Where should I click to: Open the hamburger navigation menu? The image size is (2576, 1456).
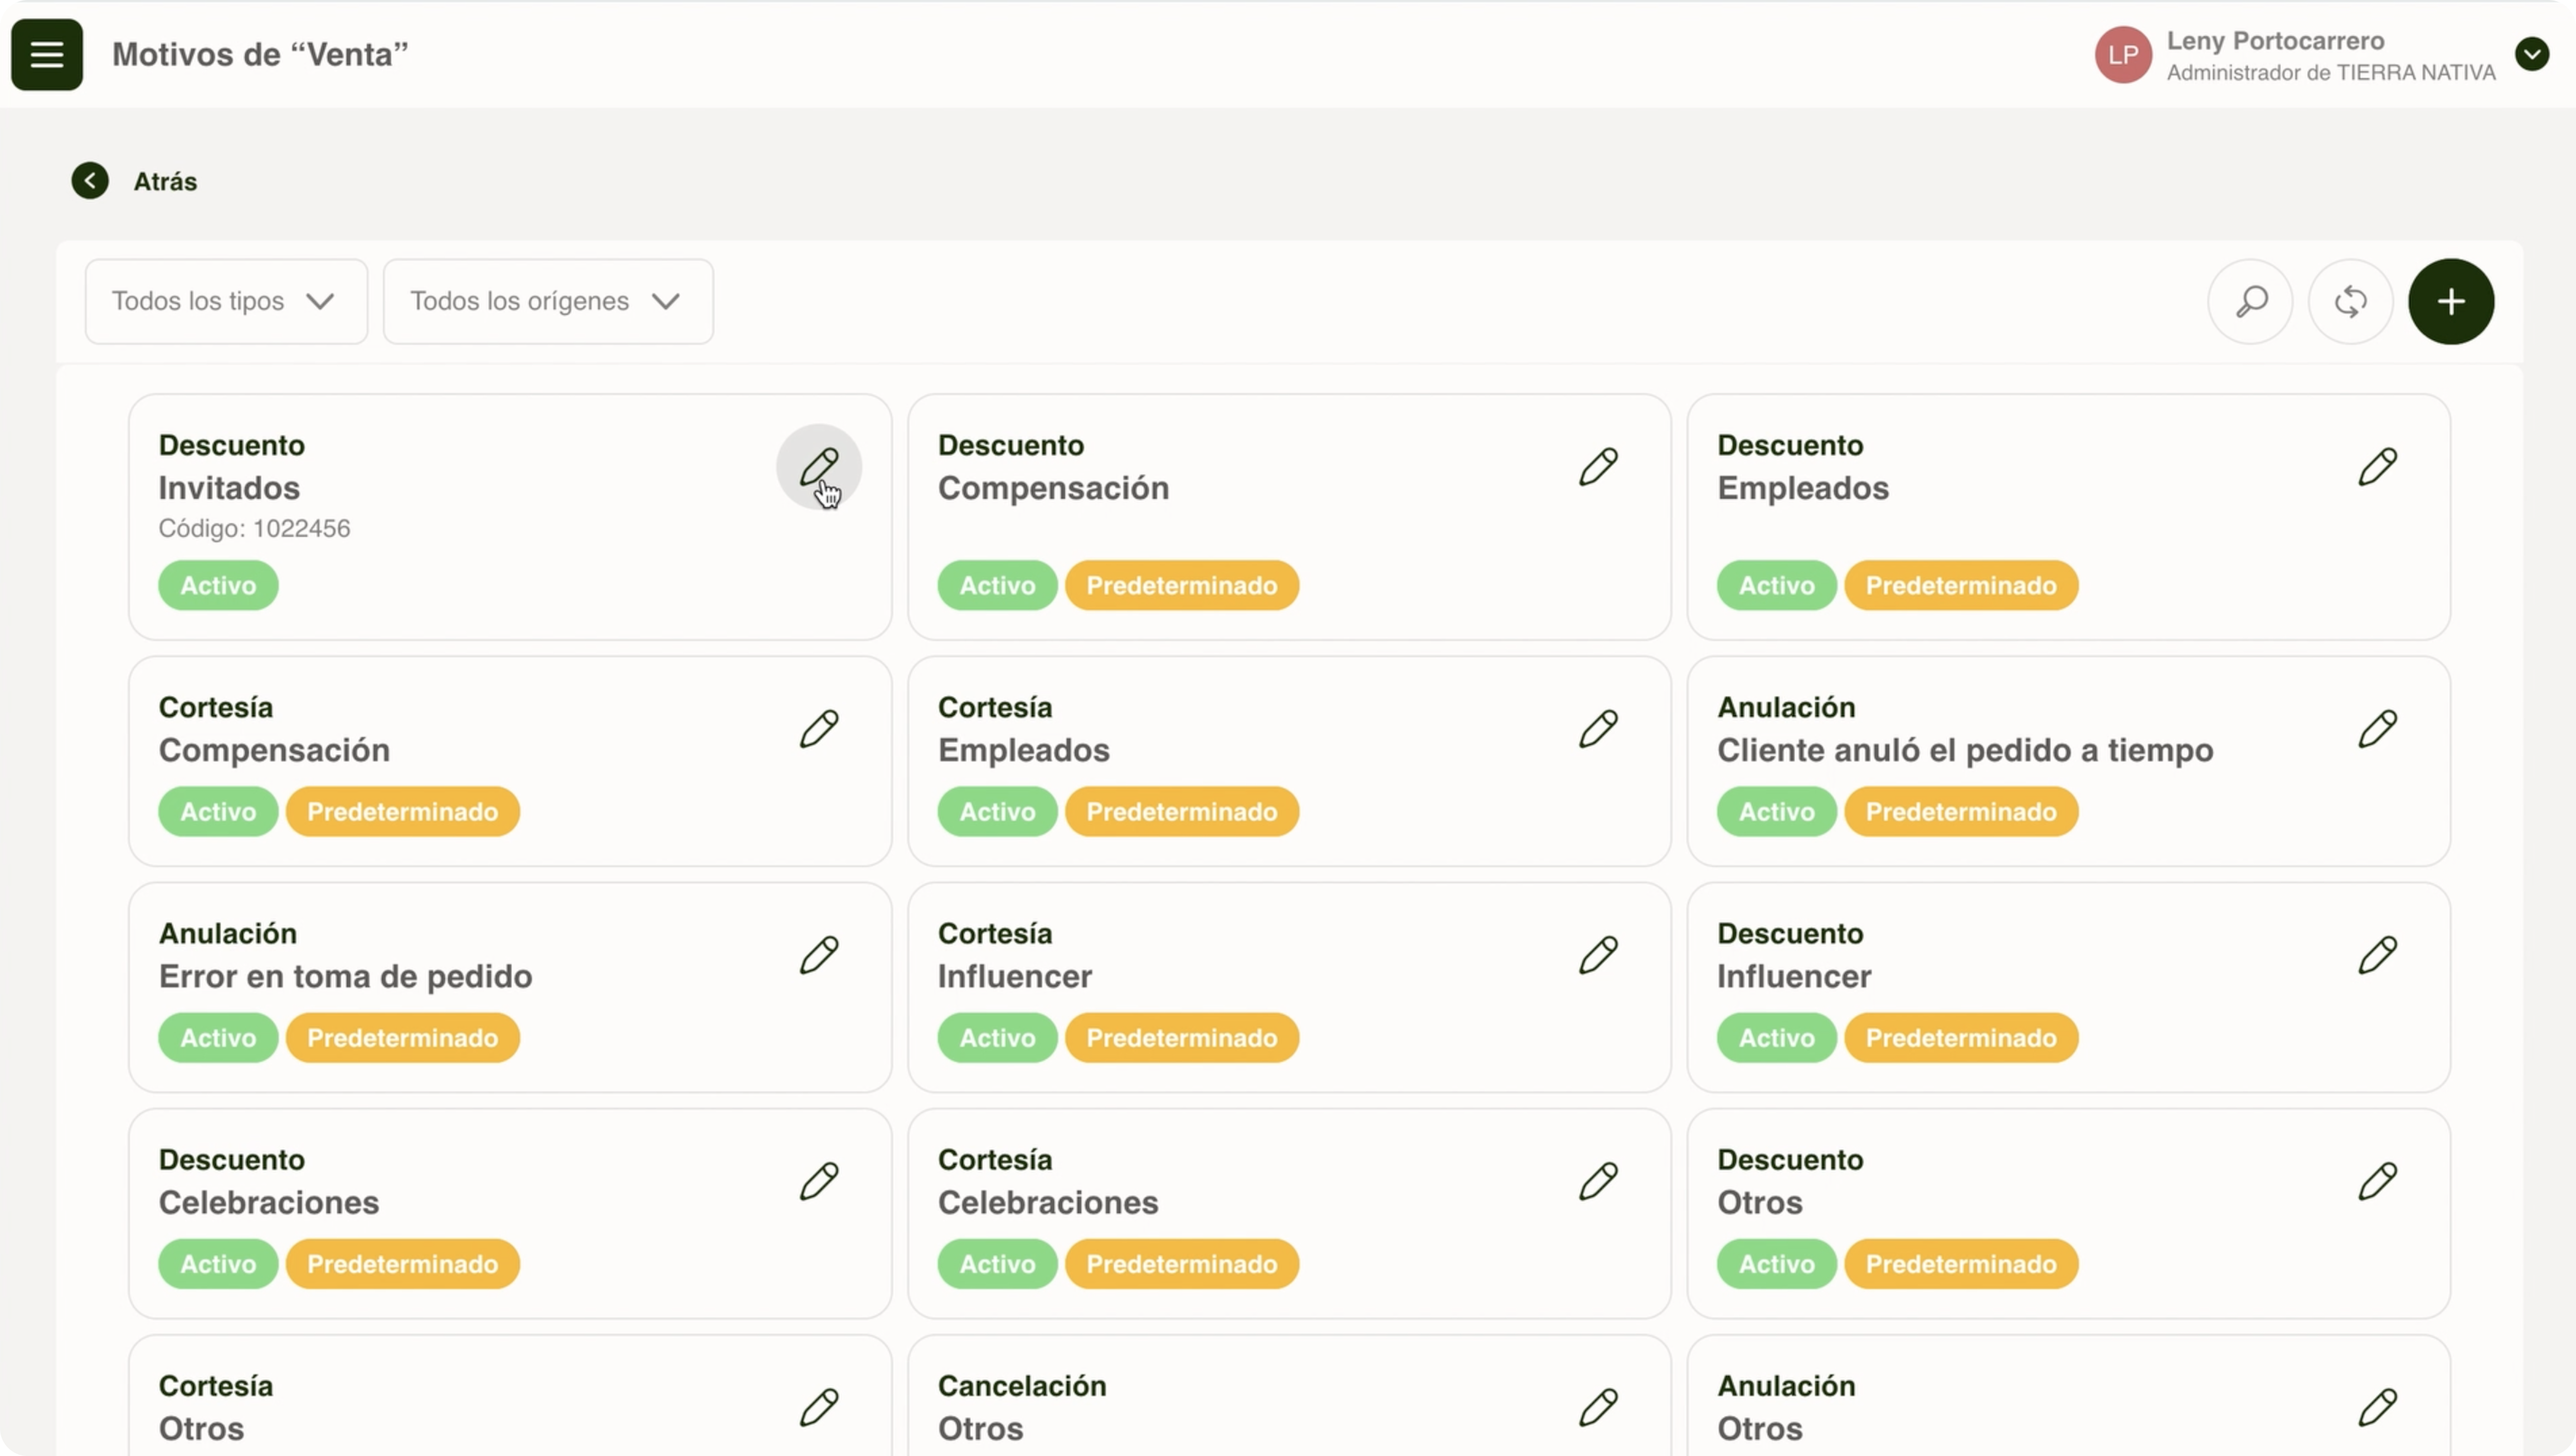(x=46, y=54)
